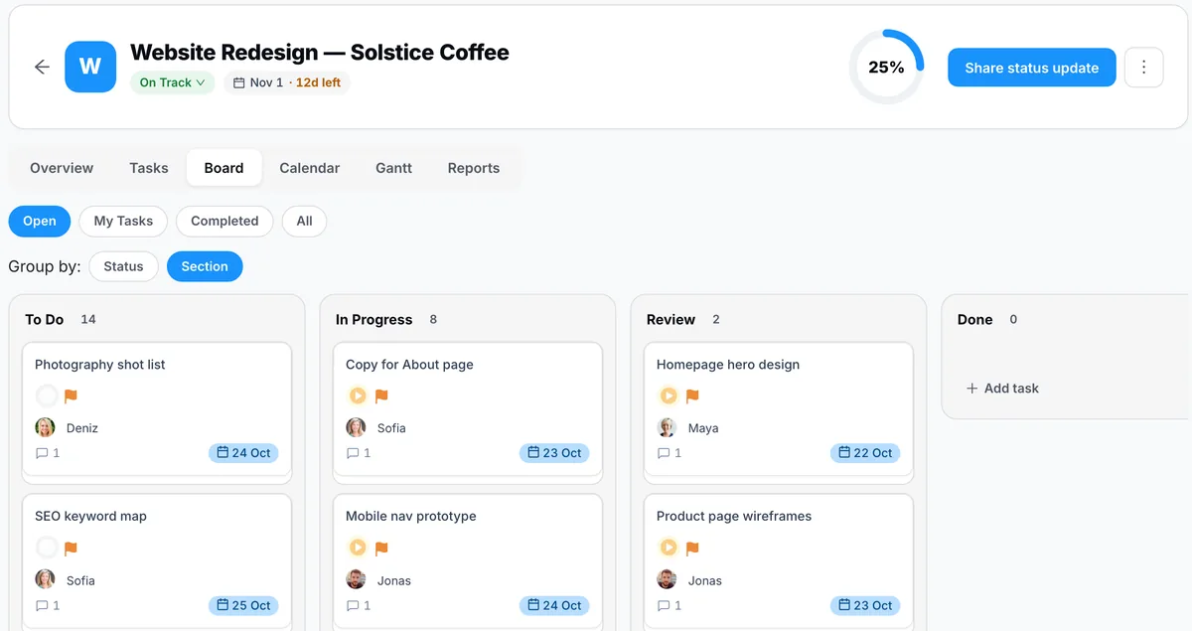Open comments on Copy for About page card
Viewport: 1192px width, 631px height.
(x=359, y=453)
